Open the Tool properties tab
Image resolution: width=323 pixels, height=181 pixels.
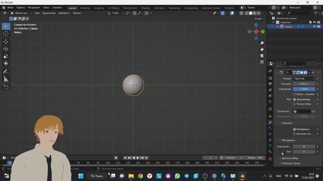click(271, 71)
